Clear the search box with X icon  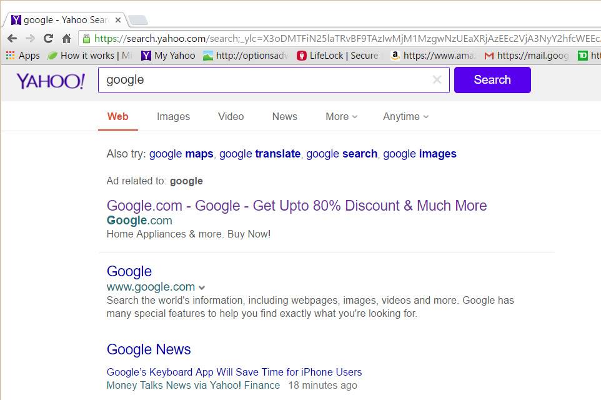tap(437, 80)
